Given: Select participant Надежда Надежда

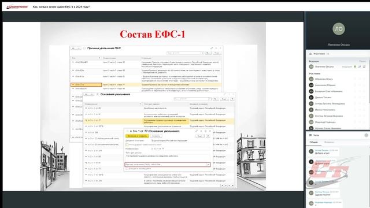Looking at the screenshot, I should [x=325, y=122].
